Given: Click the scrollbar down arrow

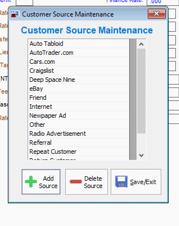Looking at the screenshot, I should tap(141, 155).
